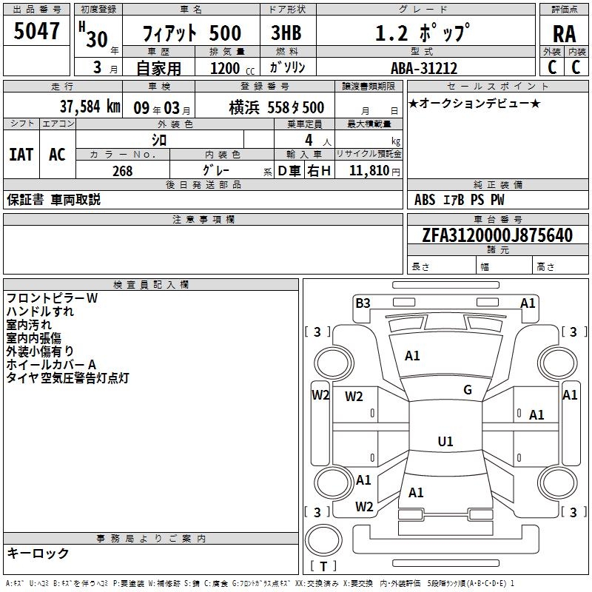
Task: Click the grade 1.2 ポップ field
Action: (422, 33)
